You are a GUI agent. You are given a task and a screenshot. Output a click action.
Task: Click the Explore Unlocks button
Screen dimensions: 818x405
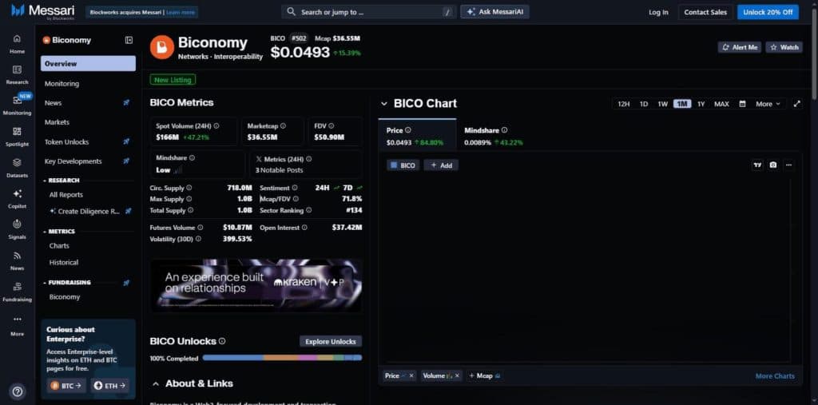point(331,341)
